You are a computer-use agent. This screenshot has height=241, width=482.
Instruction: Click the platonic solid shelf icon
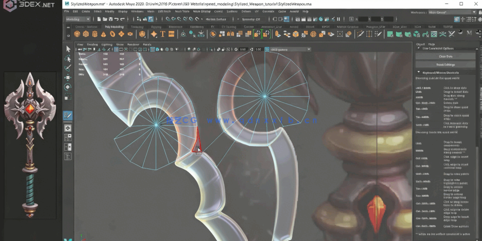[142, 34]
